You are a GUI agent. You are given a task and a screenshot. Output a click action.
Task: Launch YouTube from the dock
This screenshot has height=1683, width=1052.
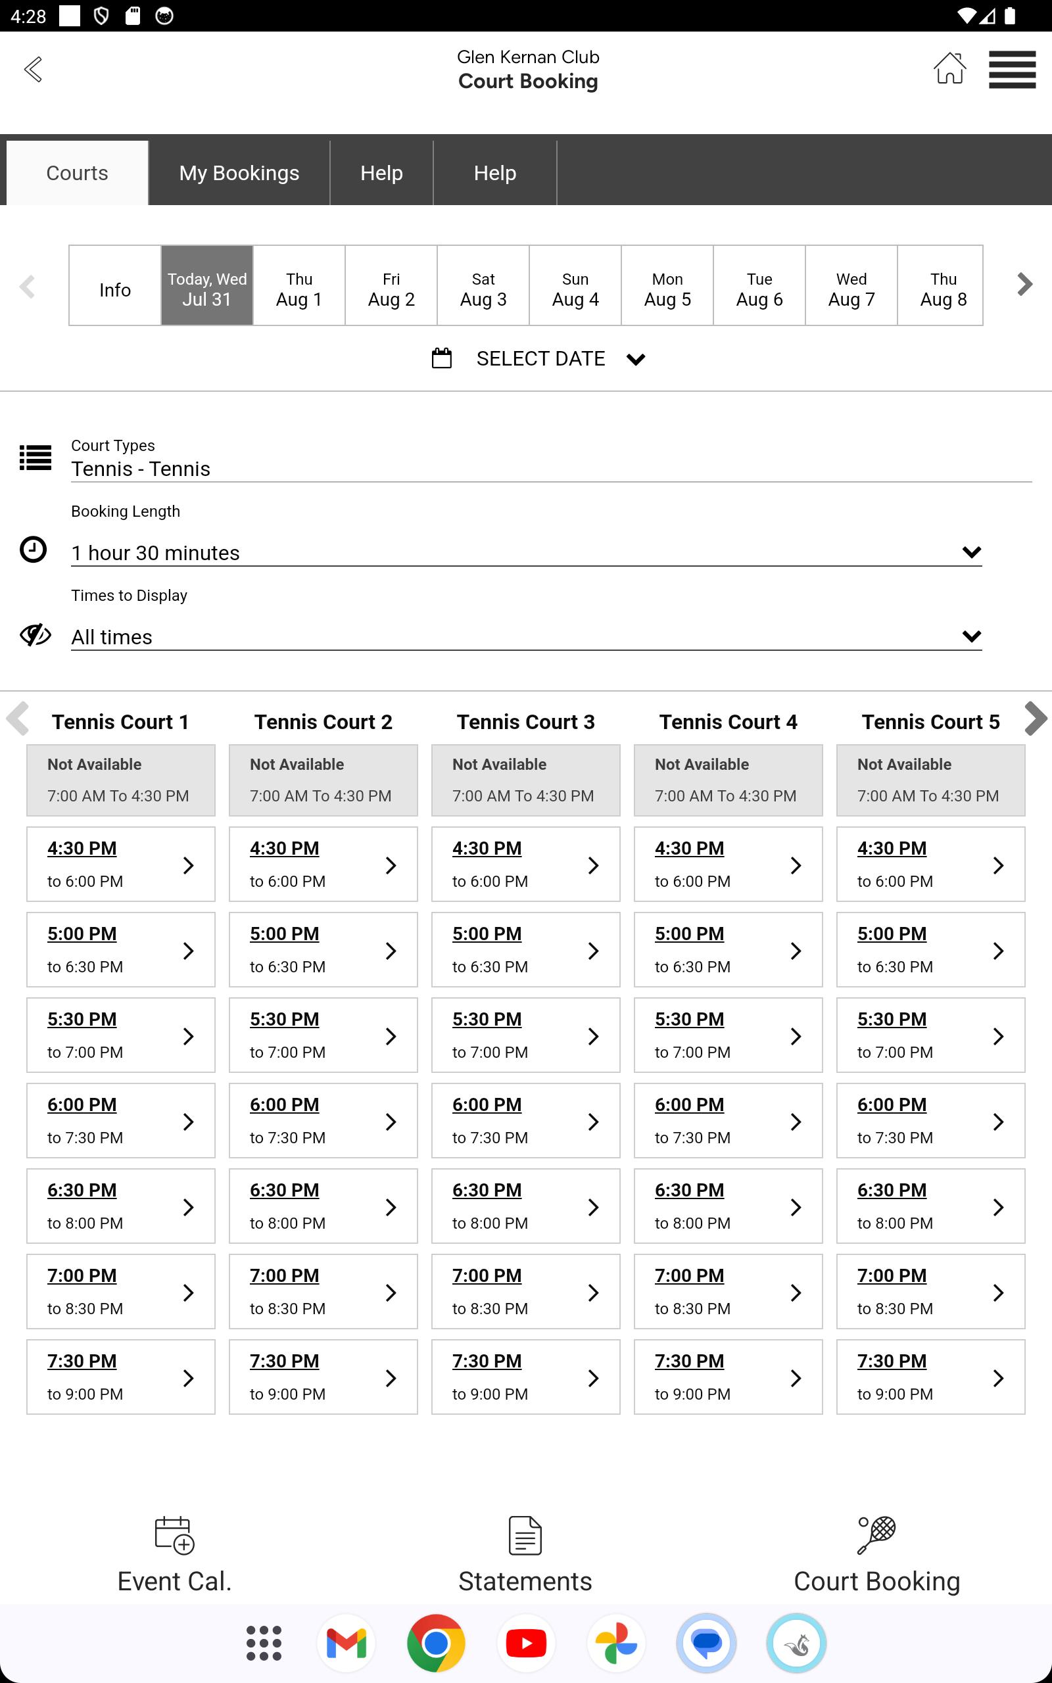point(526,1644)
